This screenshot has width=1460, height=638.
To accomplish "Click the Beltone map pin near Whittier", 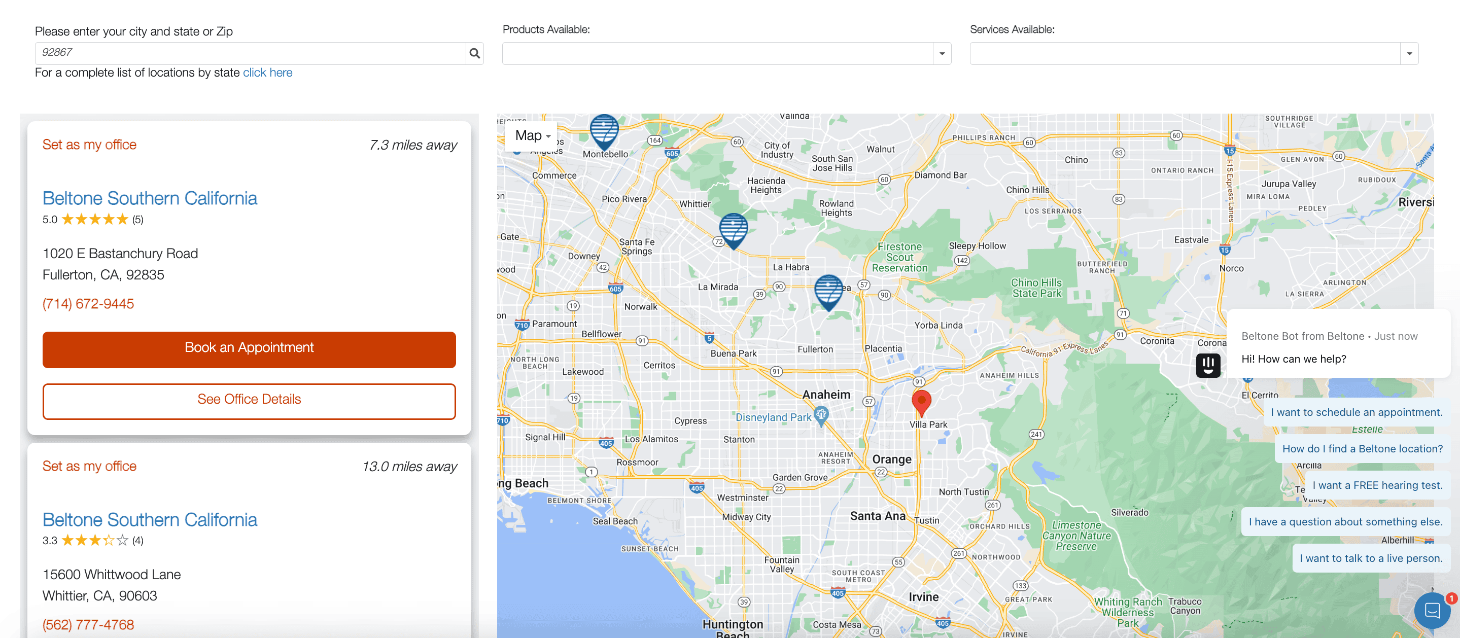I will click(x=733, y=229).
